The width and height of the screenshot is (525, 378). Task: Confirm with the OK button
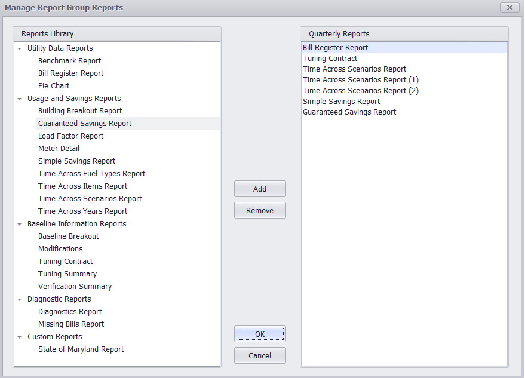260,334
